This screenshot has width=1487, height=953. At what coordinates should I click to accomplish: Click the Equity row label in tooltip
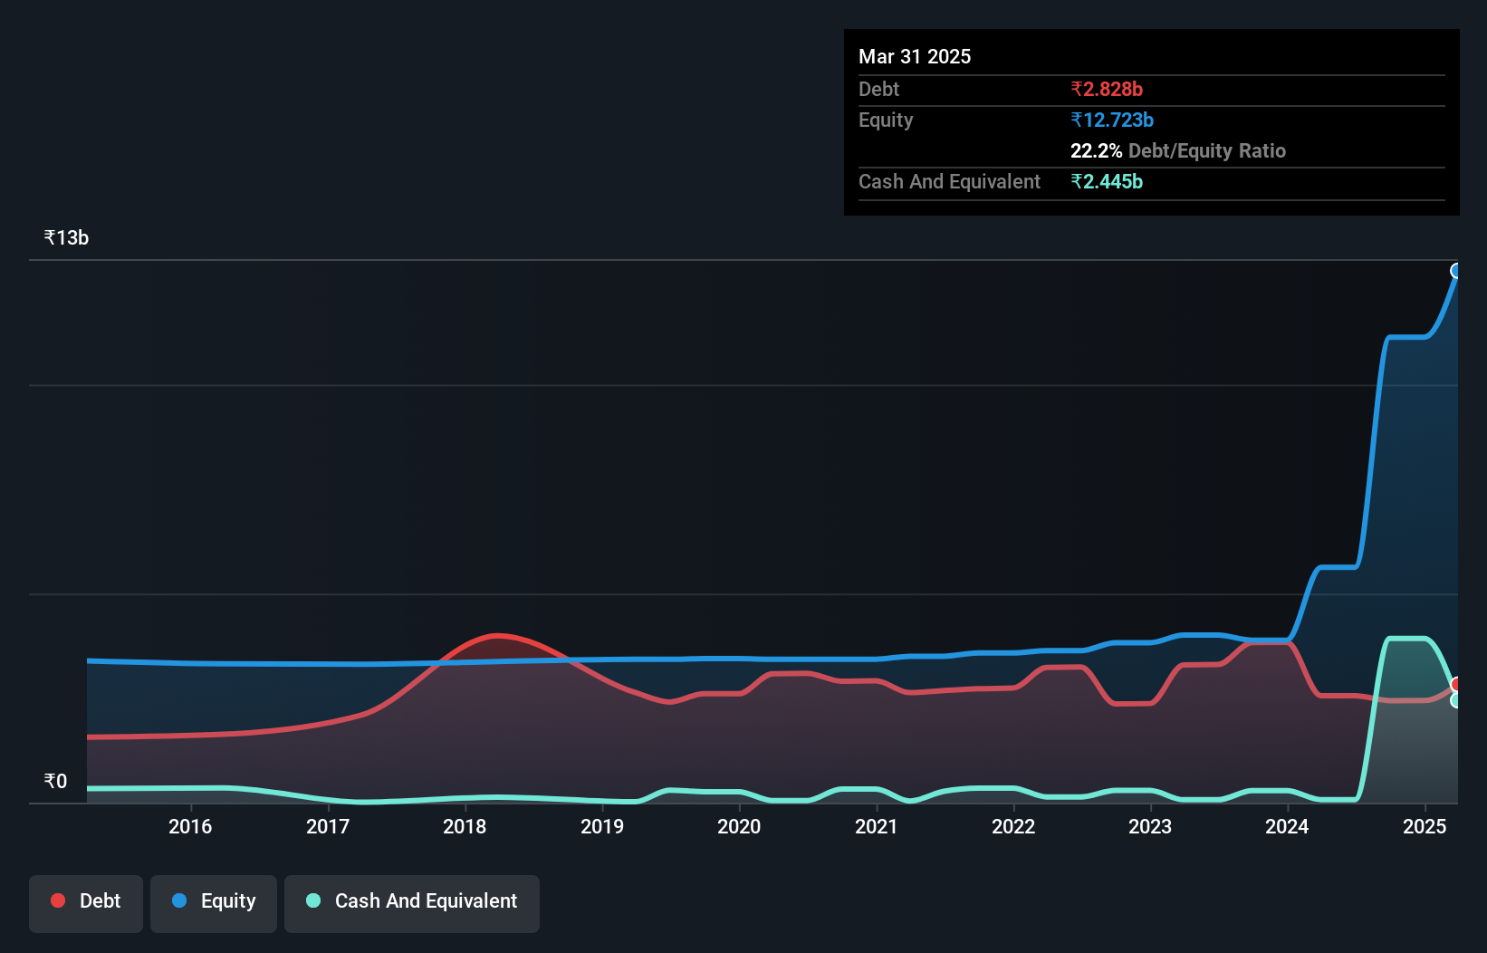(x=886, y=120)
